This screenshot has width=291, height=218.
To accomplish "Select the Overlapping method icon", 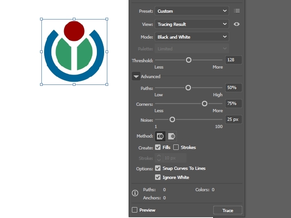I will (171, 136).
